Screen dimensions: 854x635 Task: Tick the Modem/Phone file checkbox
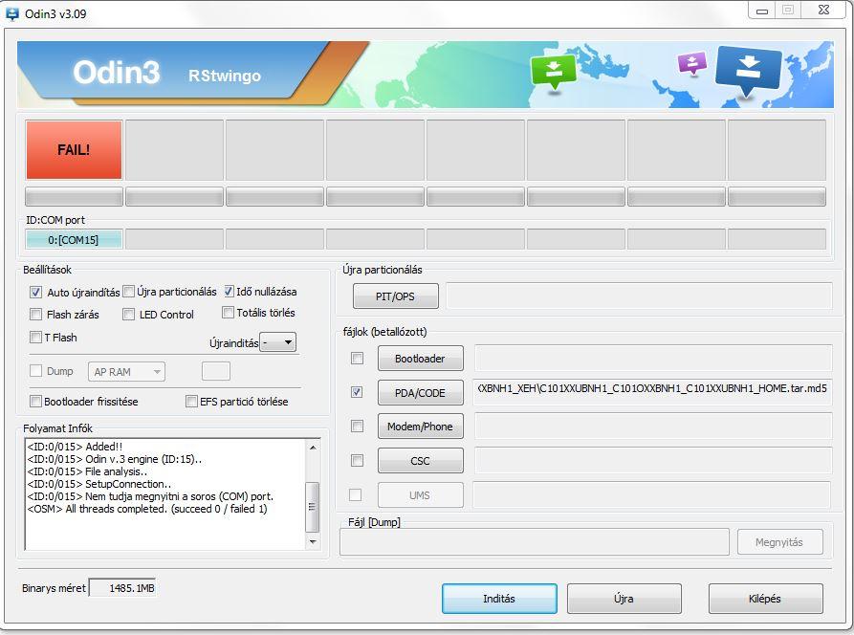[x=358, y=426]
